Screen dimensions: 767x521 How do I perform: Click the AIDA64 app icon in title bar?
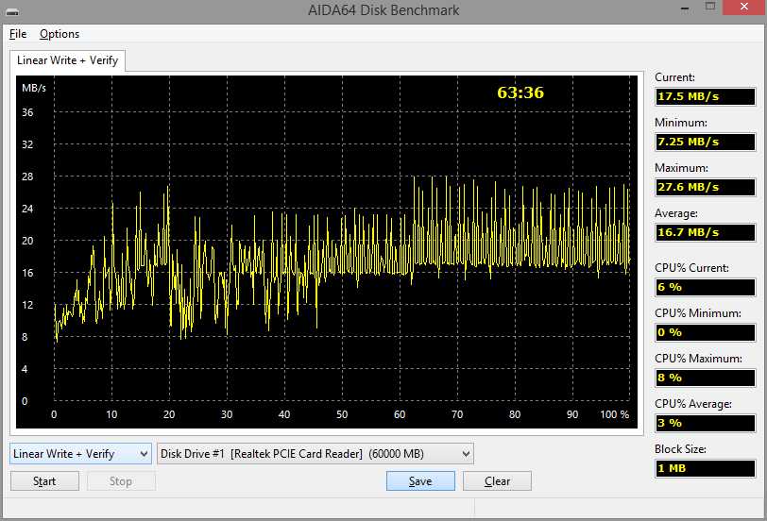coord(13,10)
